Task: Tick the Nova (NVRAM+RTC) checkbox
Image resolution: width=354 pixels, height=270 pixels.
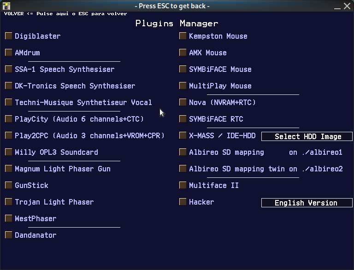Action: (183, 102)
